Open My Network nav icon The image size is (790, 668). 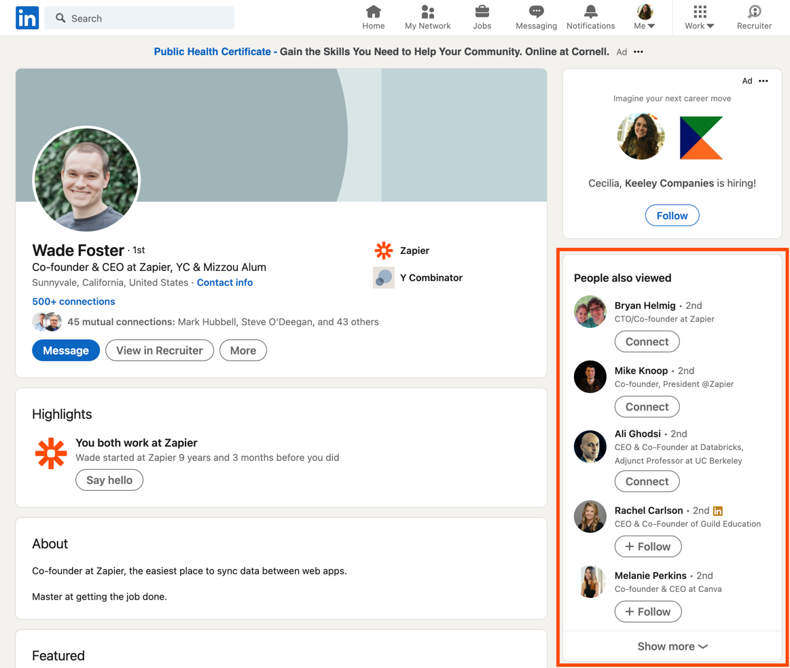click(x=428, y=18)
